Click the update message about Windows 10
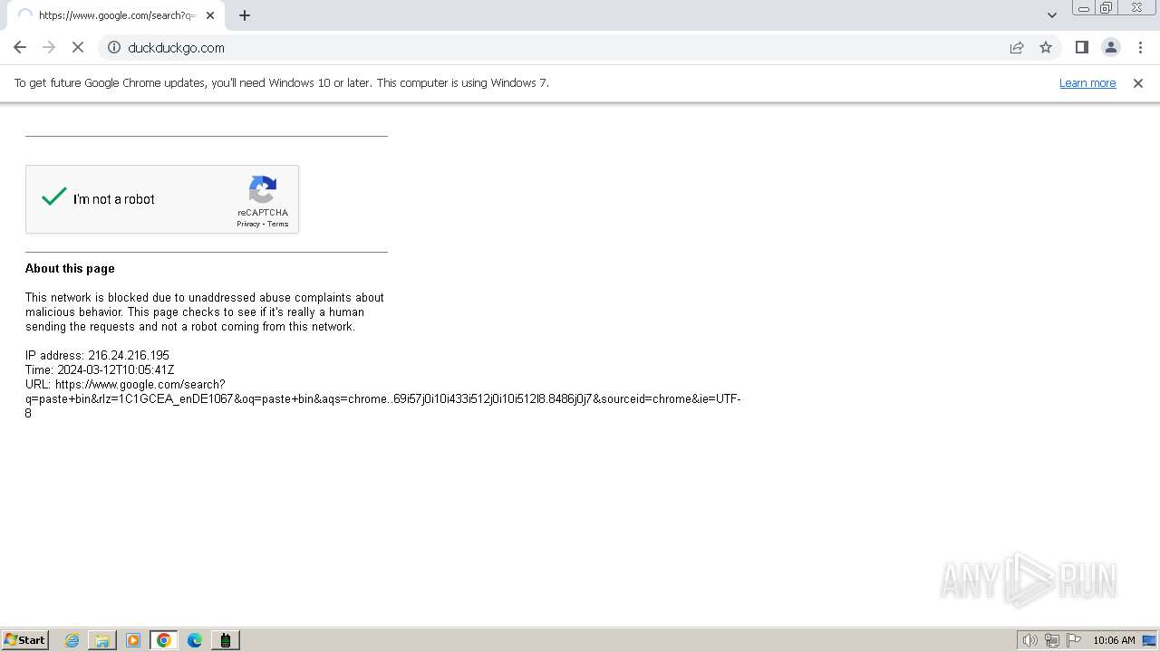The image size is (1160, 652). 282,83
